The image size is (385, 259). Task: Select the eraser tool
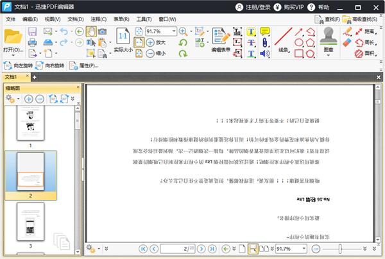click(x=347, y=42)
